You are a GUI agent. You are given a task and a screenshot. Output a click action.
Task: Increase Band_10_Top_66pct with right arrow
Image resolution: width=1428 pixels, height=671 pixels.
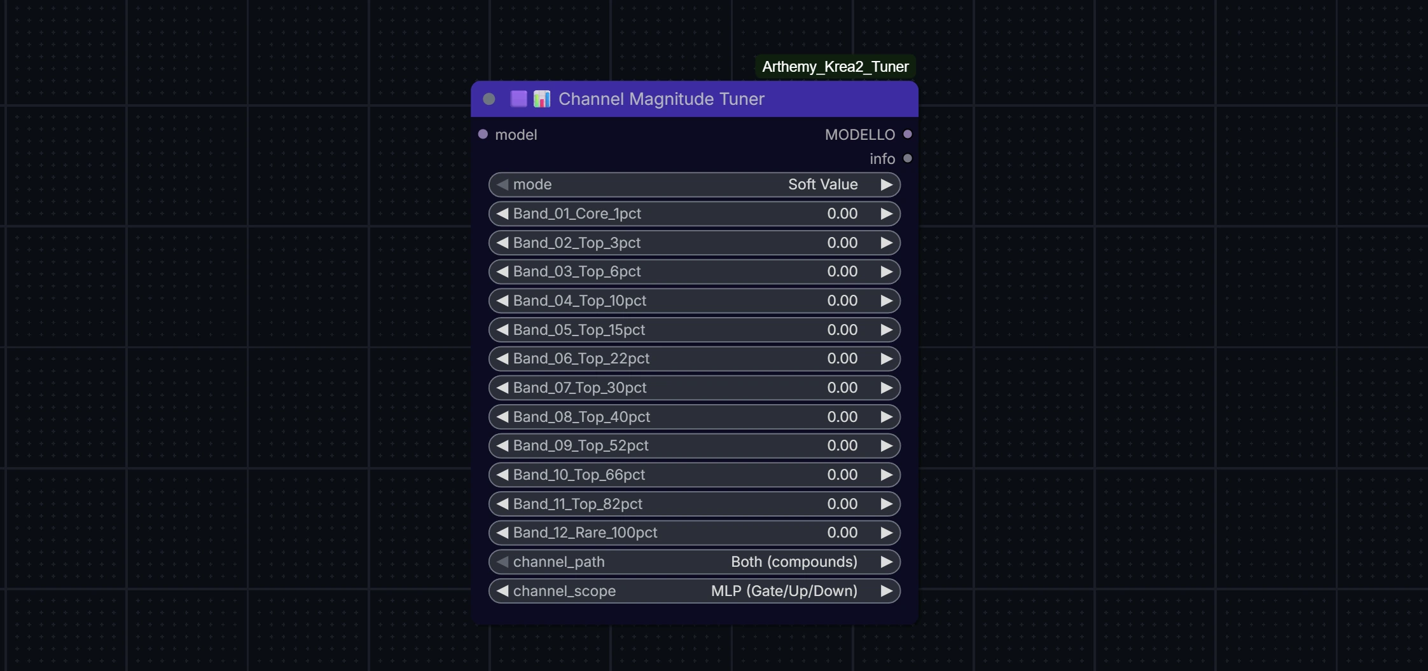(x=886, y=475)
